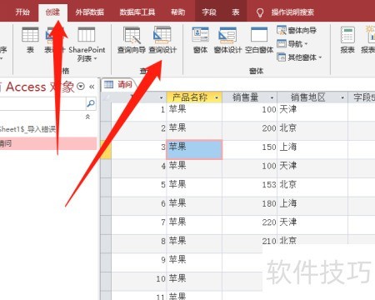The height and width of the screenshot is (300, 375).
Task: Select the 请问 table document tab
Action: click(118, 84)
